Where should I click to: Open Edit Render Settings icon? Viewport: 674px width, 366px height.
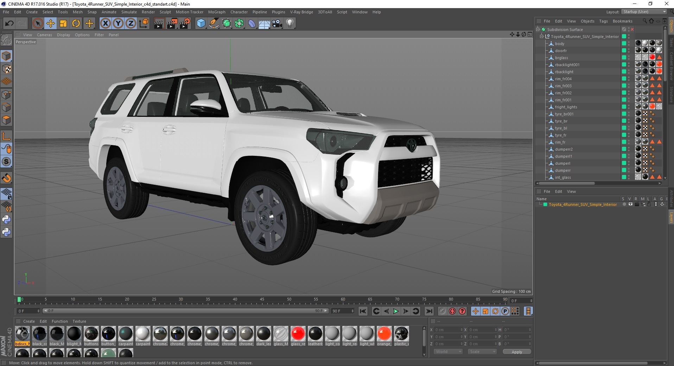pyautogui.click(x=185, y=24)
